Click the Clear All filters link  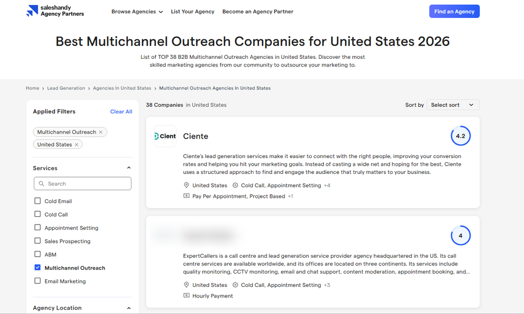tap(121, 111)
